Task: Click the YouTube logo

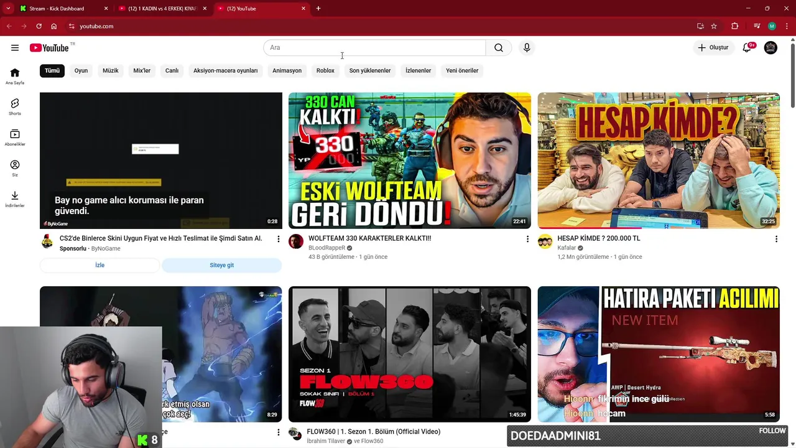Action: [49, 48]
